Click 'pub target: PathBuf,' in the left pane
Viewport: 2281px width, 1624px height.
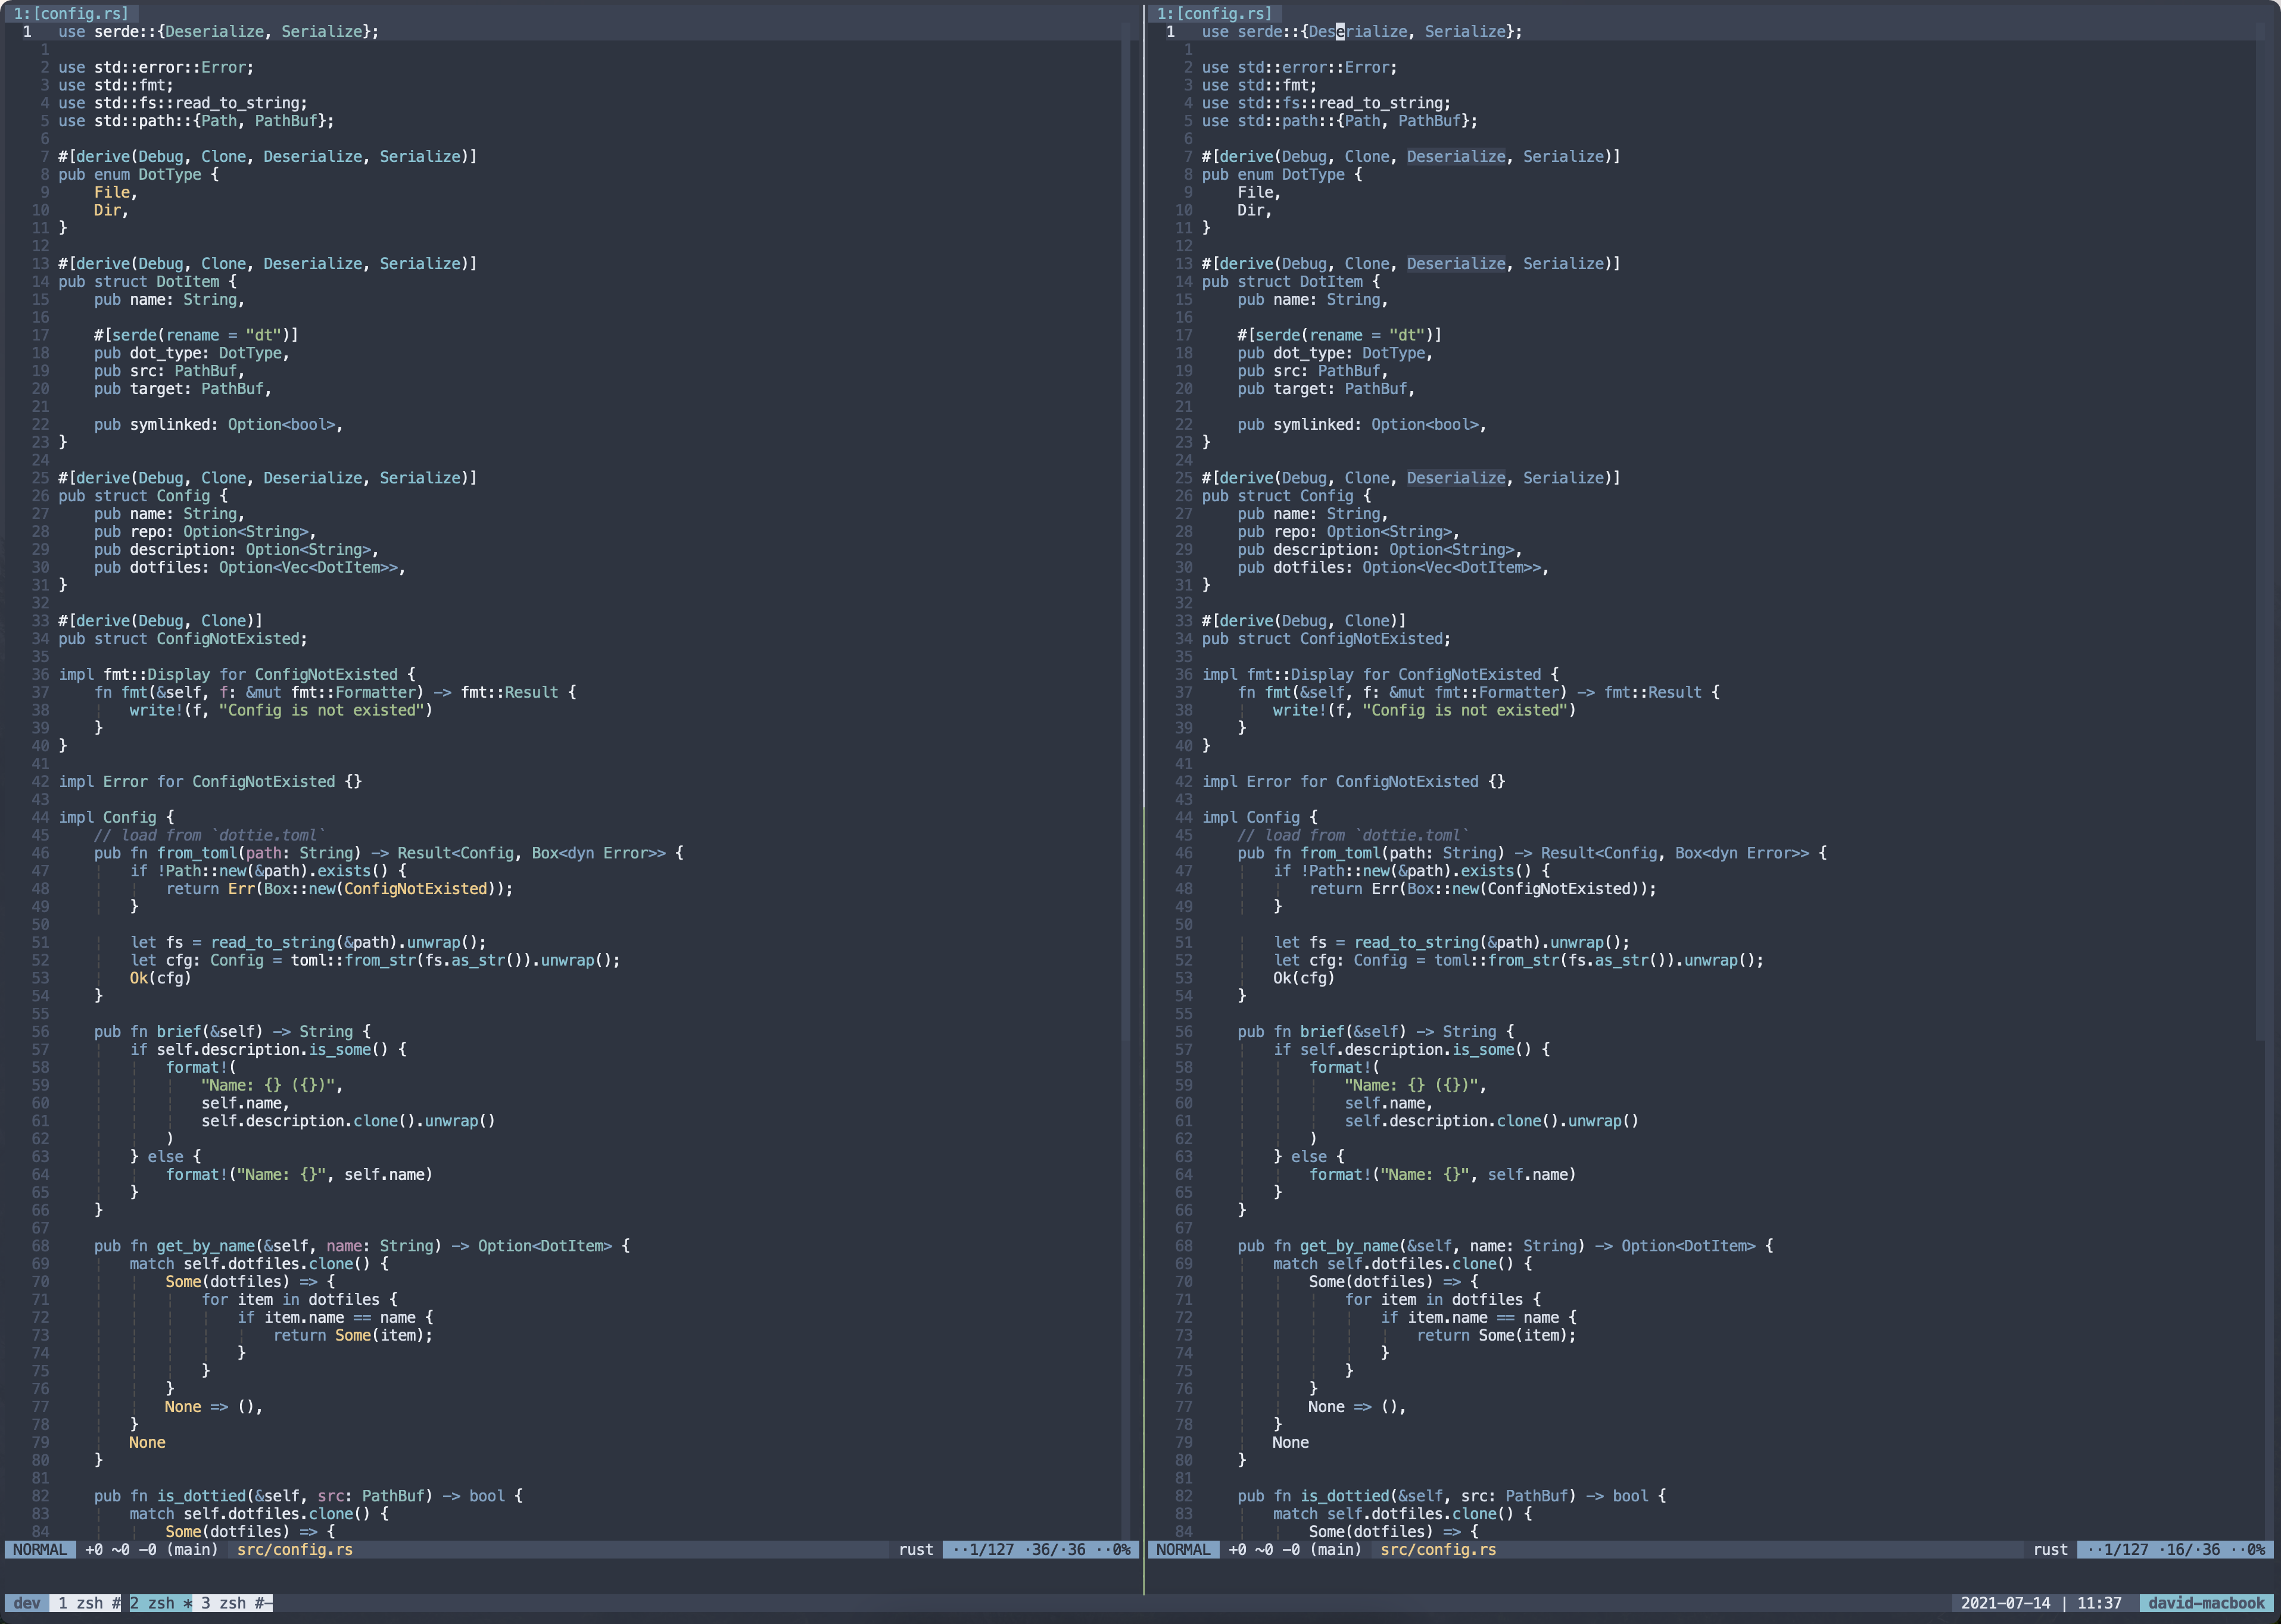click(x=183, y=389)
